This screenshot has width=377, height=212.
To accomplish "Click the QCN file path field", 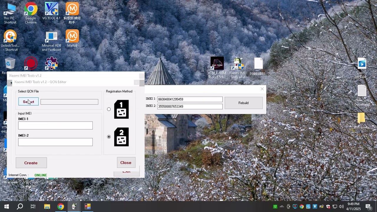I will tap(69, 102).
